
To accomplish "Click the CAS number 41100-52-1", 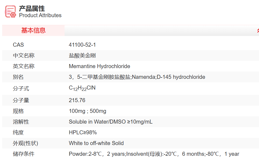I will click(82, 45).
